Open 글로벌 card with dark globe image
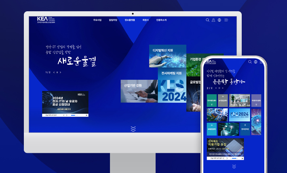This screenshot has width=287, height=173. point(194,94)
